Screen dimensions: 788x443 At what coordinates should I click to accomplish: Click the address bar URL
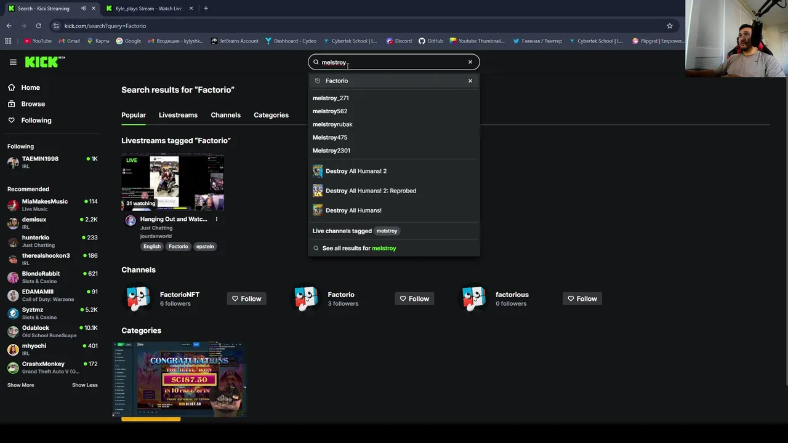point(105,26)
